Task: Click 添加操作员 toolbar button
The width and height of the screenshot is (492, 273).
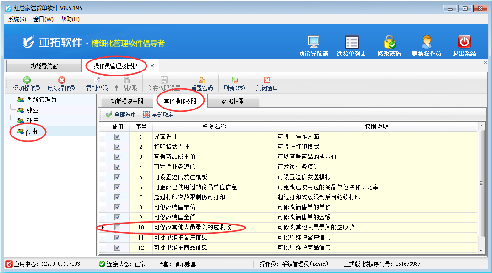Action: click(27, 84)
